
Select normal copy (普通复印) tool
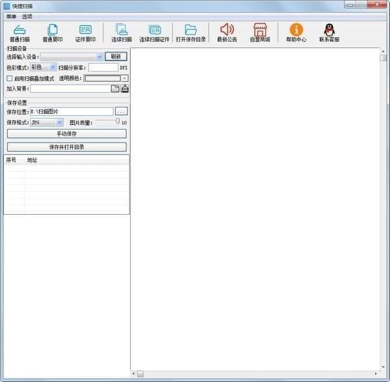tap(53, 33)
